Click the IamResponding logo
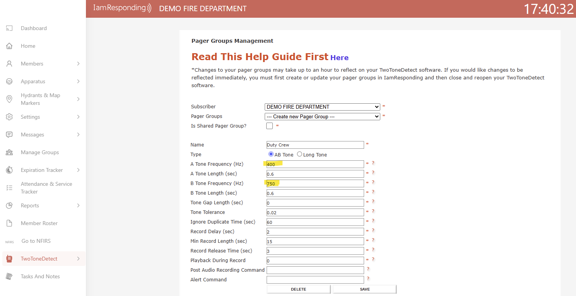576x296 pixels. point(122,8)
